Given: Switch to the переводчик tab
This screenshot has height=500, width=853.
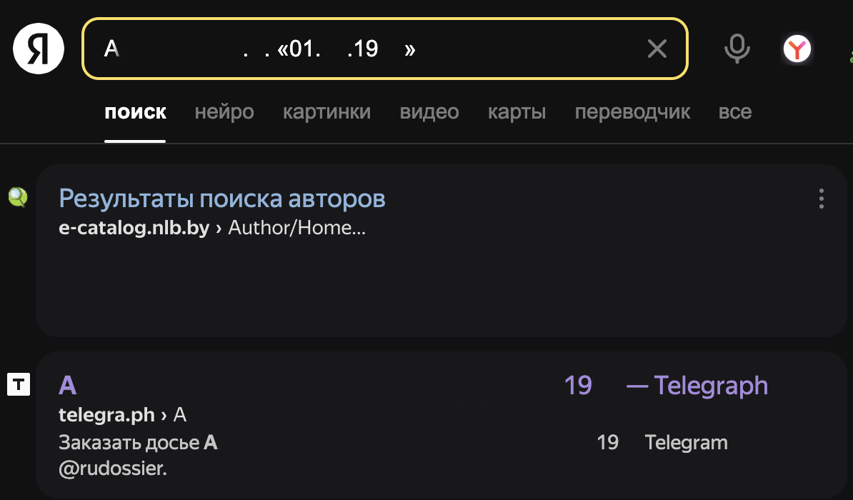Looking at the screenshot, I should tap(632, 111).
